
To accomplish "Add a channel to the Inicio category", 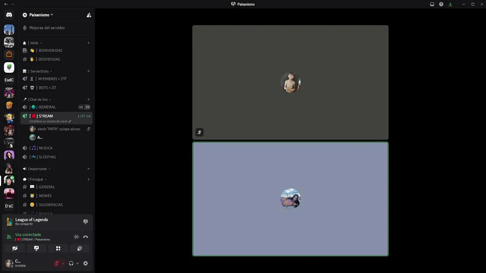I will click(x=88, y=43).
